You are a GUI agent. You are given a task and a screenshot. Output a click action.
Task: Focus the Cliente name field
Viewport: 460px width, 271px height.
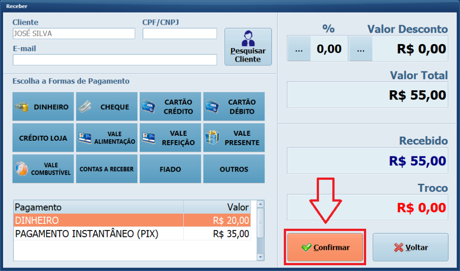pos(74,33)
